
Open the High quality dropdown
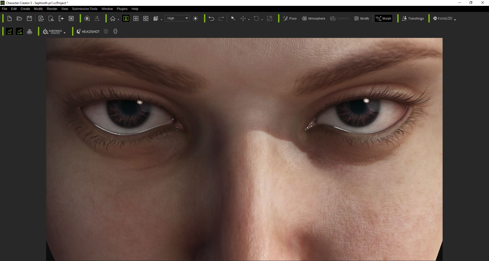click(177, 18)
